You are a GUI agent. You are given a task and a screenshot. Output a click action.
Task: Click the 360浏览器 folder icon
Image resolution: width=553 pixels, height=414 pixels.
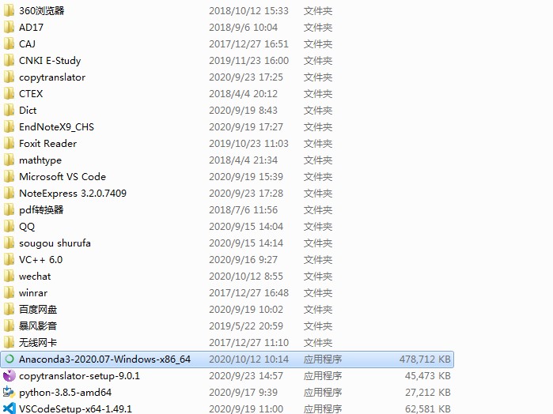coord(9,10)
